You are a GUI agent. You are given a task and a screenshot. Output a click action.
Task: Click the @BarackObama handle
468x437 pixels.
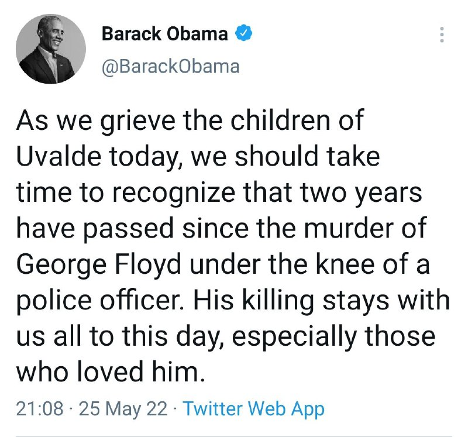171,66
